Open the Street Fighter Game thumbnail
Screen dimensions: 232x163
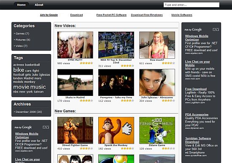(x=75, y=130)
